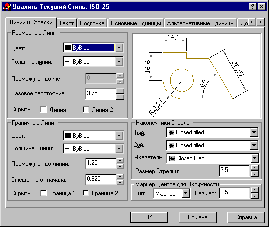The height and width of the screenshot is (227, 269).
Task: Expand the Указатель arrowhead dropdown
Action: click(254, 158)
